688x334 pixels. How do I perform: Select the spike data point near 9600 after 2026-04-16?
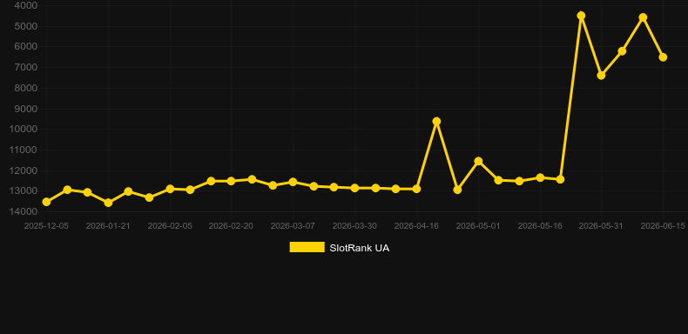(x=436, y=122)
